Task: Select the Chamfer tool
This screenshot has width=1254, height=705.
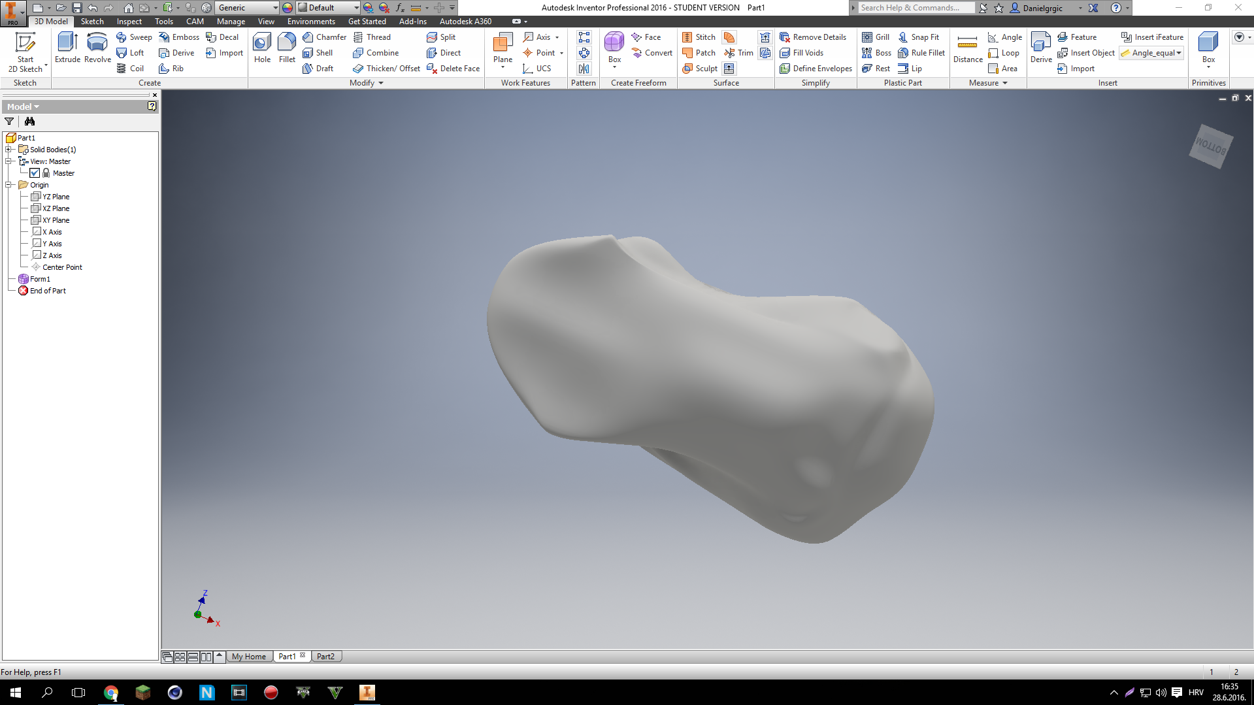Action: point(325,37)
